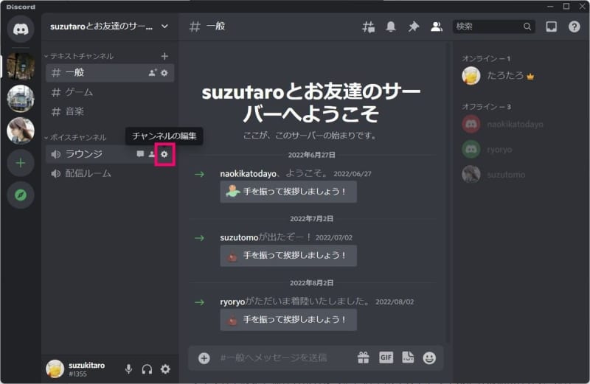This screenshot has height=384, width=590.
Task: Click edit channel gear for ラウンジ
Action: point(164,154)
